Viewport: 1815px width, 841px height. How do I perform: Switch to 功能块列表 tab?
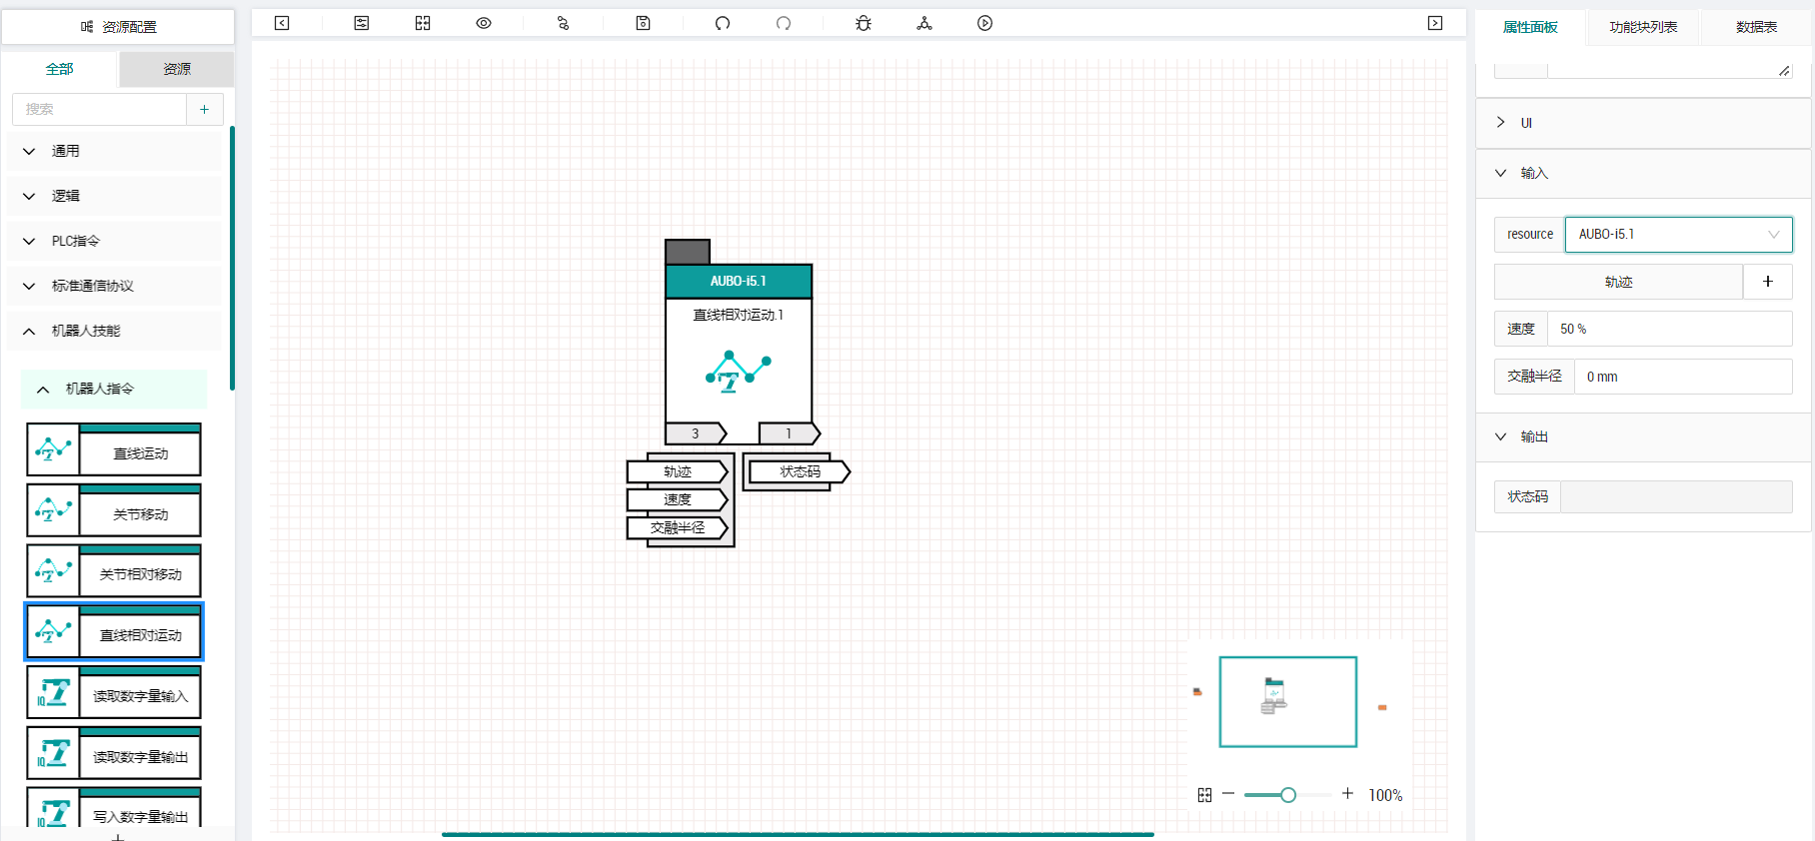(1643, 27)
